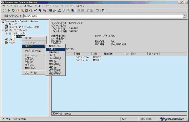Click the キュー queue tree icon

click(x=6, y=43)
